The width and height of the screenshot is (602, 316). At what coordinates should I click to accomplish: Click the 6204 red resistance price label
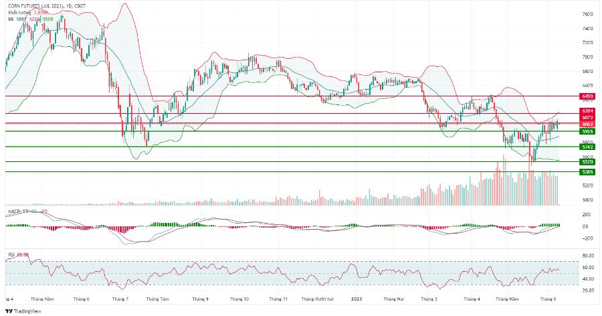[x=587, y=111]
